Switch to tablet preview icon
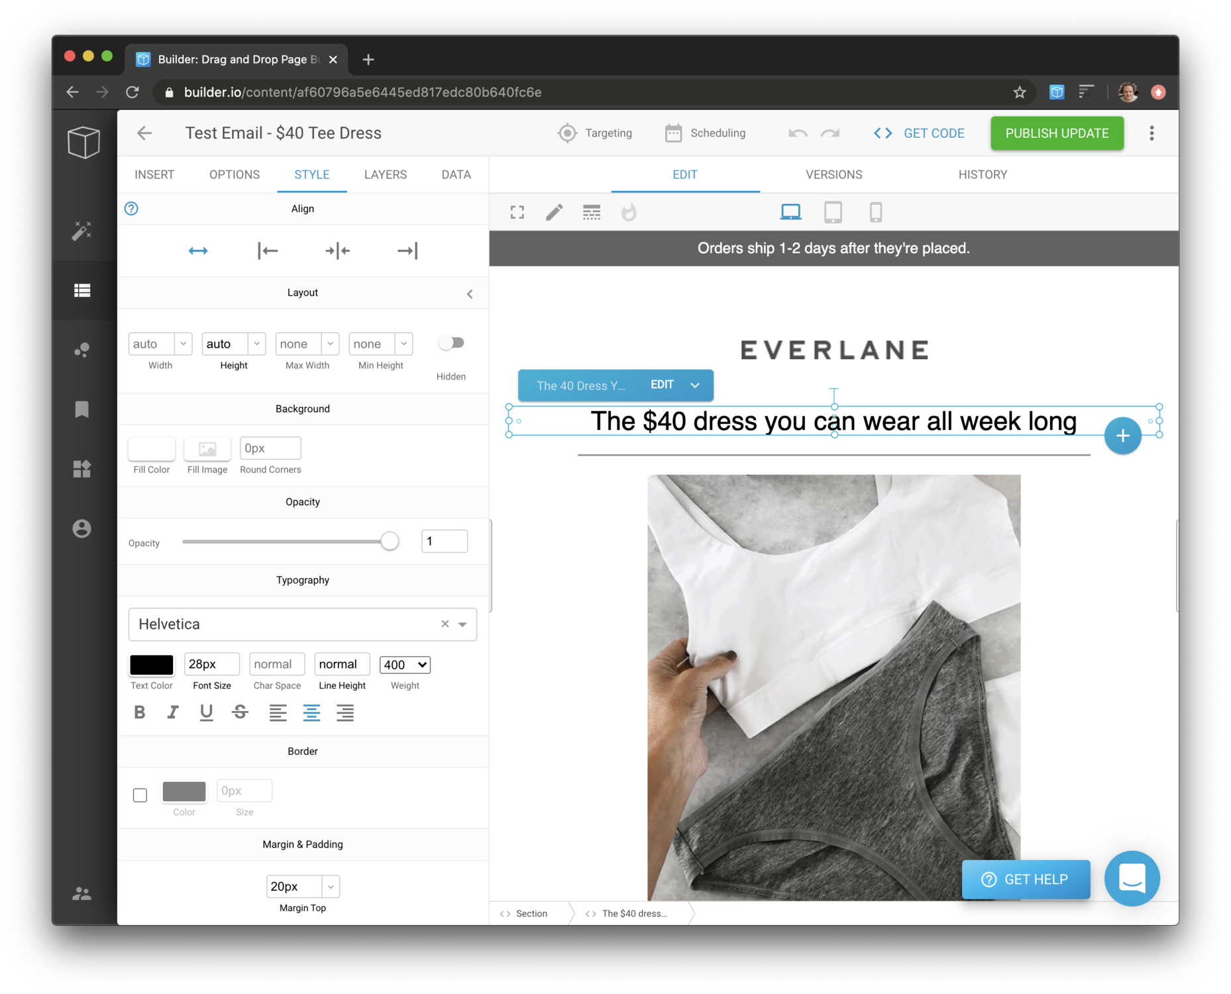Screen dimensions: 1231x994 [833, 212]
